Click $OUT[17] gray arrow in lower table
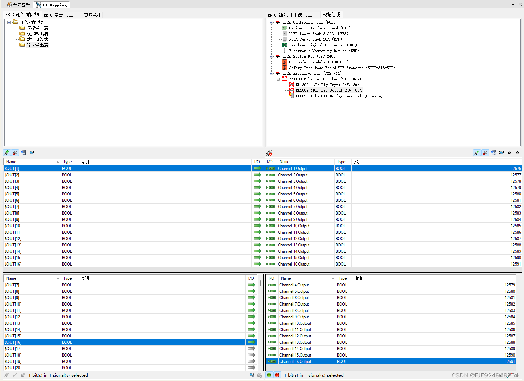The image size is (524, 381). 251,349
